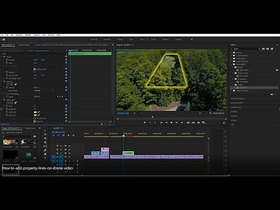Select the Type tool
280x210 pixels.
(45, 158)
